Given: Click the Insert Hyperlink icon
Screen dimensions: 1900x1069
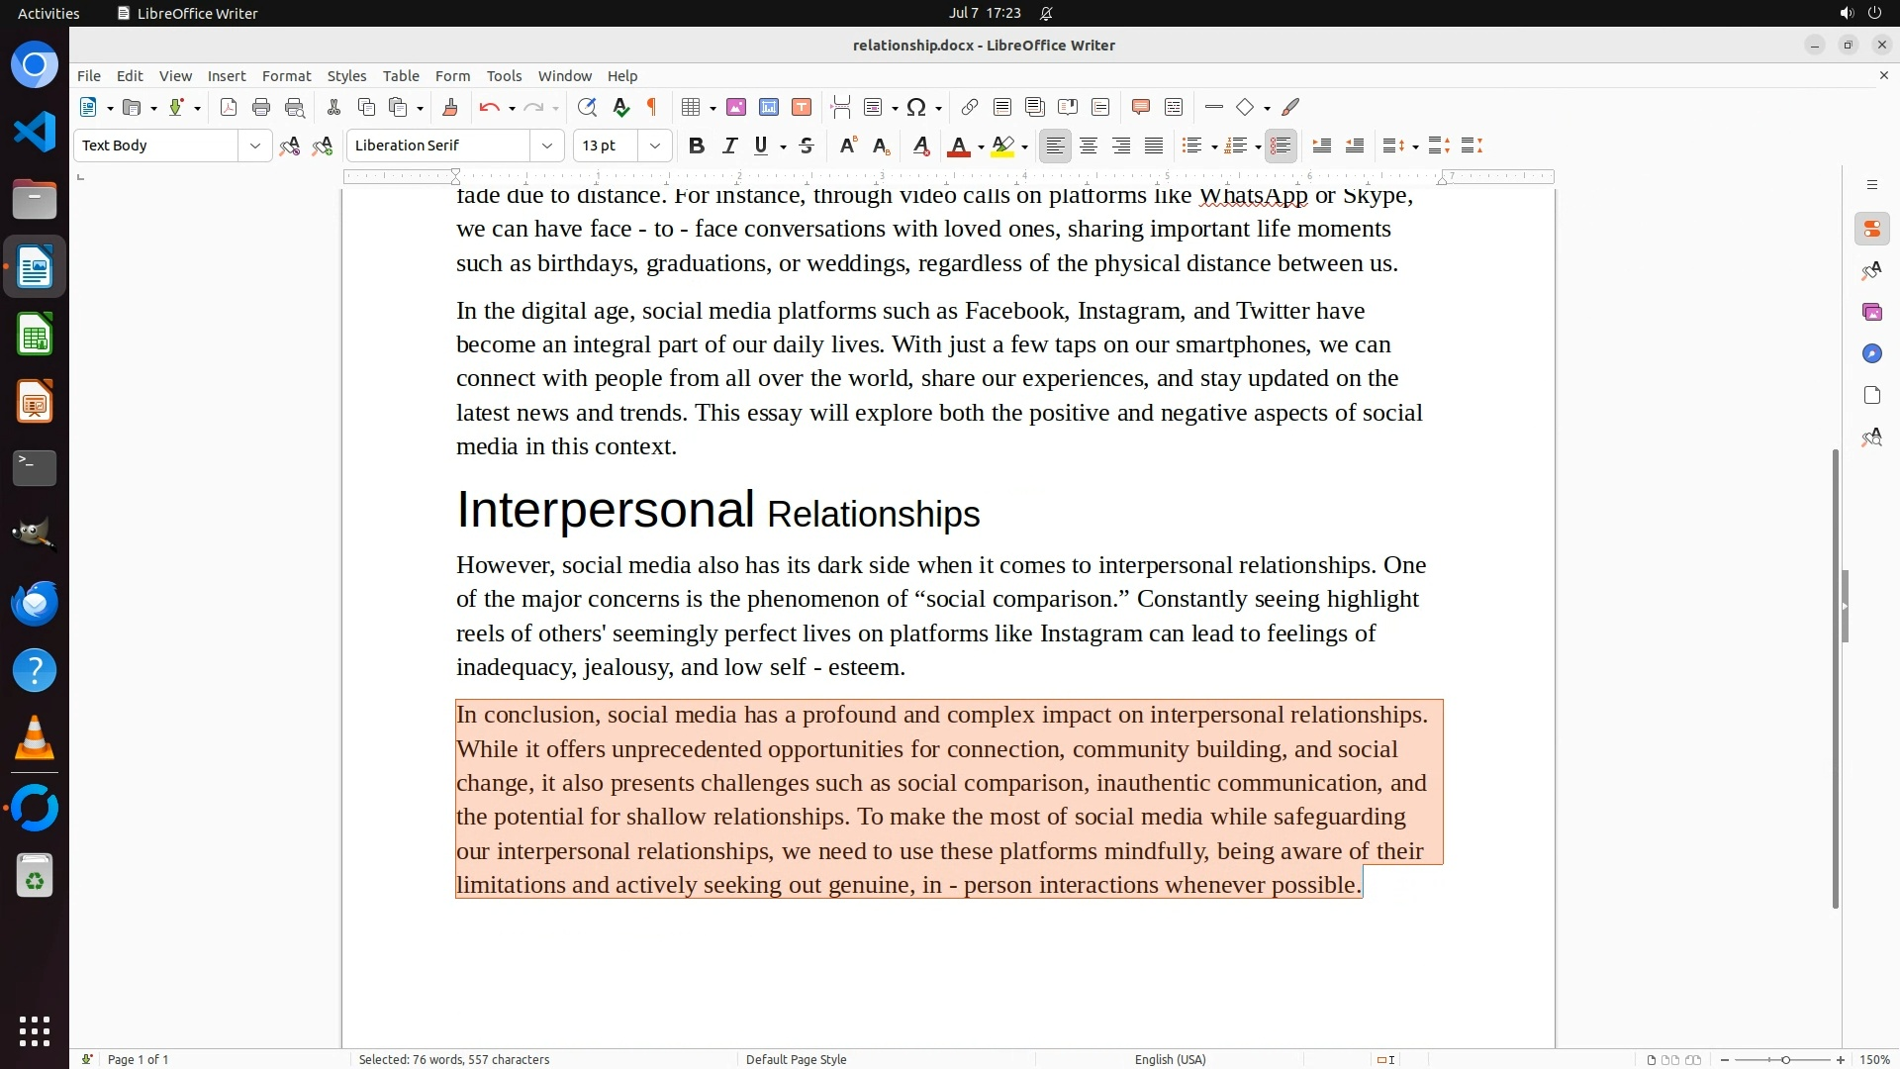Looking at the screenshot, I should (970, 107).
